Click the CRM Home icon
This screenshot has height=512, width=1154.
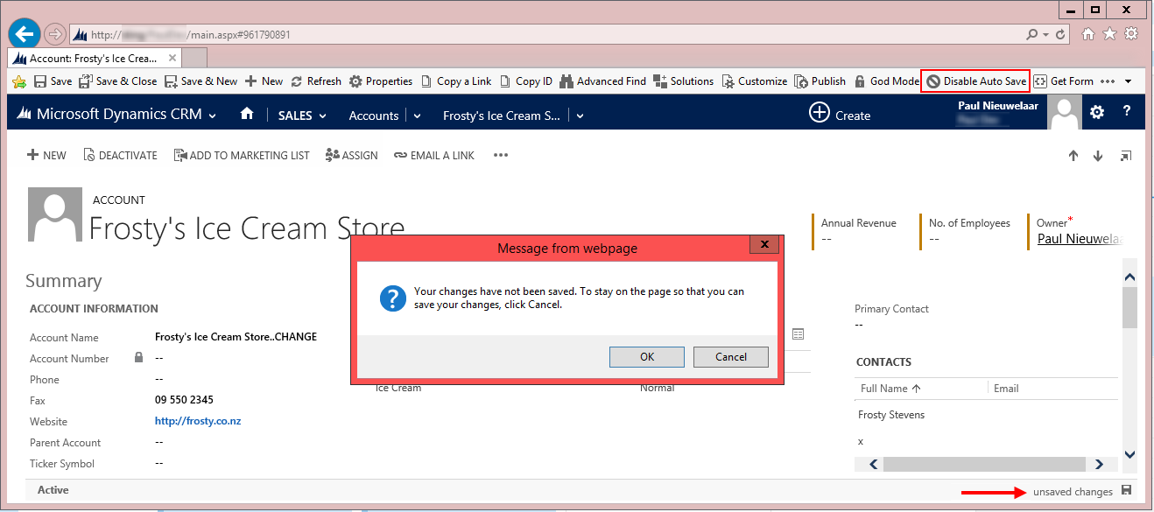pos(247,115)
